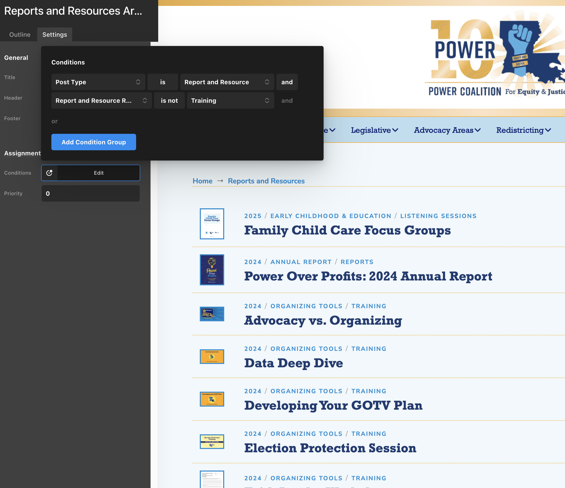Click Developing Your GOTV Plan thumbnail
The image size is (565, 488).
coord(212,399)
